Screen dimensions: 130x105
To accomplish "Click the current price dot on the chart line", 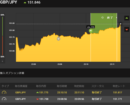I will (121, 24).
